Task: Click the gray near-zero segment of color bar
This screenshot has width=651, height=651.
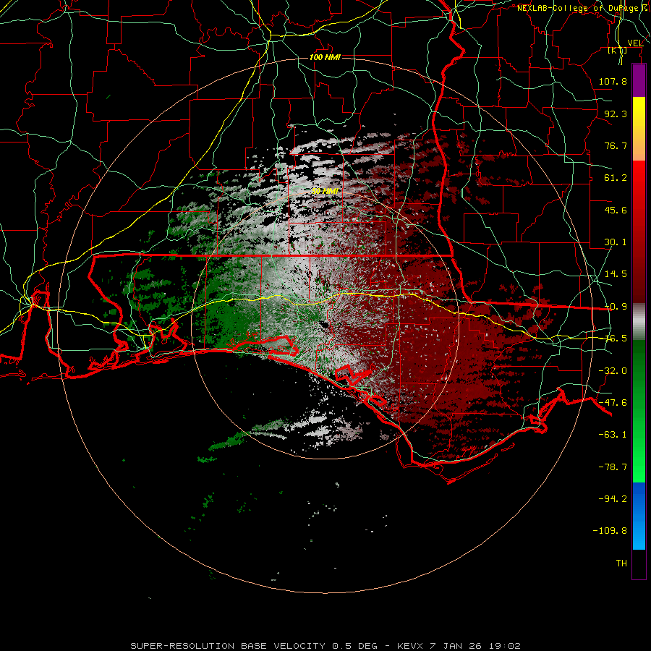Action: [639, 322]
